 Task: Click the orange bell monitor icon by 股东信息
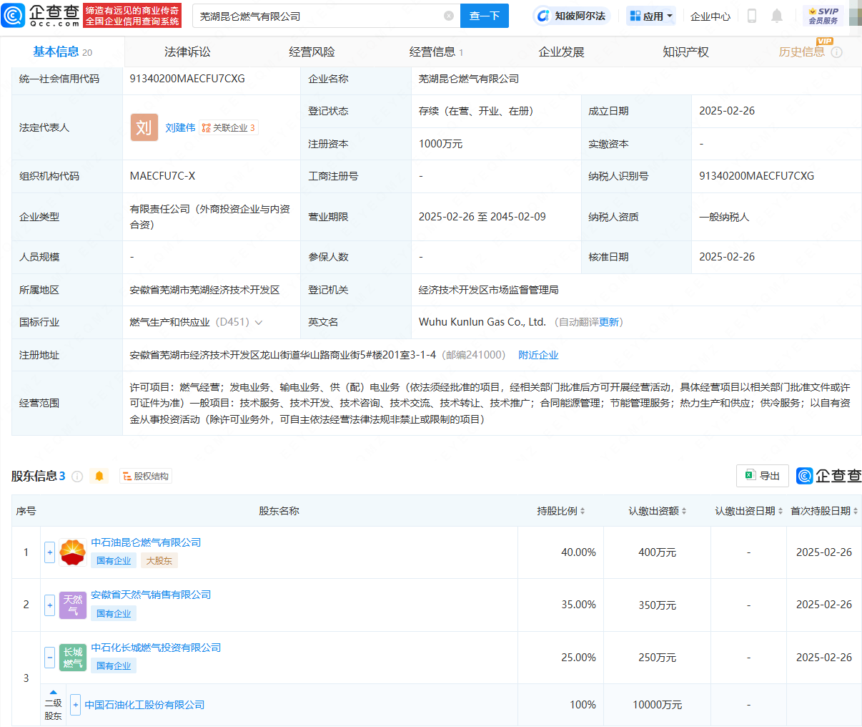pos(99,477)
